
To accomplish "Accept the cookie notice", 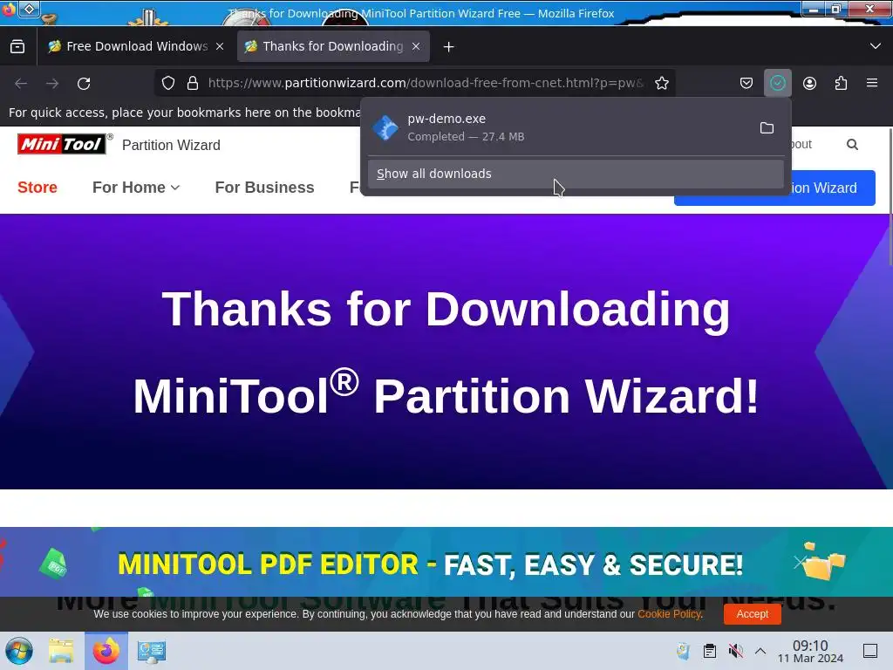I will [753, 614].
